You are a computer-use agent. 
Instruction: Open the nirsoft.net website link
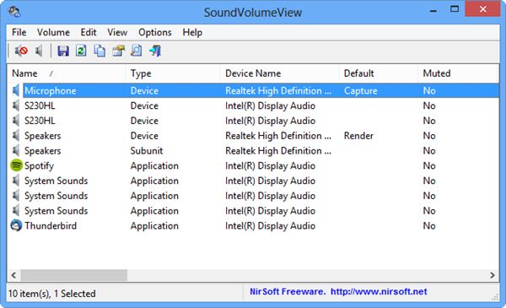(379, 292)
